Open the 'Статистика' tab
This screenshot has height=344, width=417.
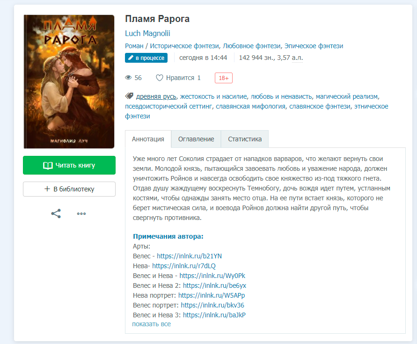(245, 139)
